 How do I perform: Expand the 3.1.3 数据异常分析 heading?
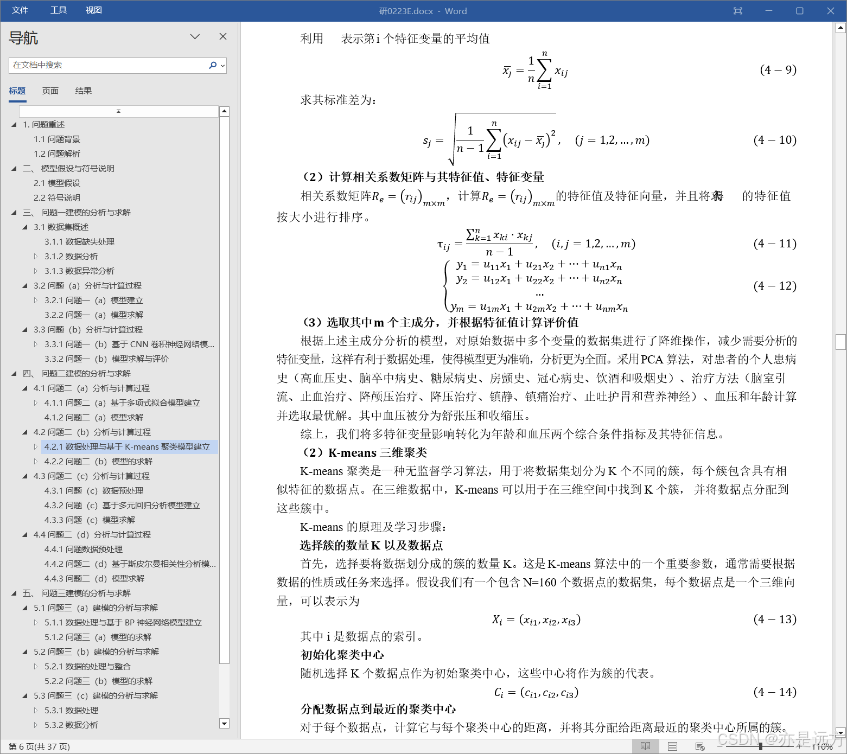[x=36, y=271]
